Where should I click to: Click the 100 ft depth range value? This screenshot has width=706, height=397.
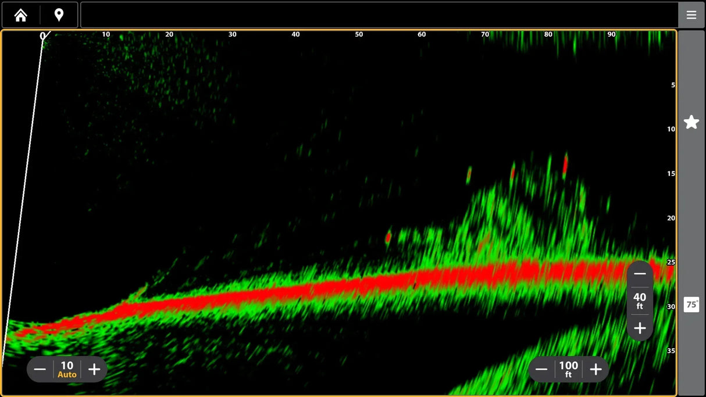pyautogui.click(x=568, y=369)
